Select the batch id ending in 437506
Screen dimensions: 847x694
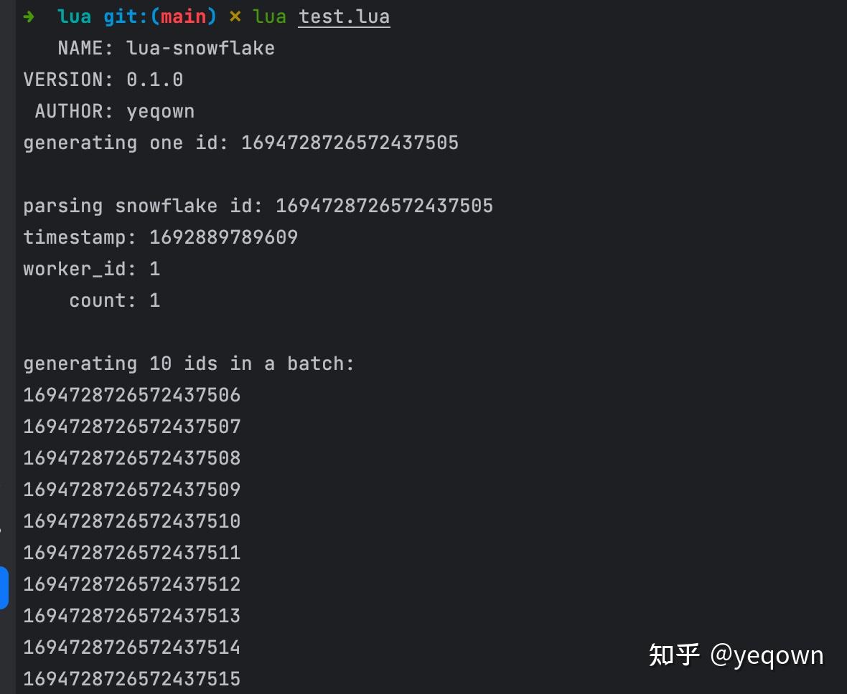pos(131,395)
